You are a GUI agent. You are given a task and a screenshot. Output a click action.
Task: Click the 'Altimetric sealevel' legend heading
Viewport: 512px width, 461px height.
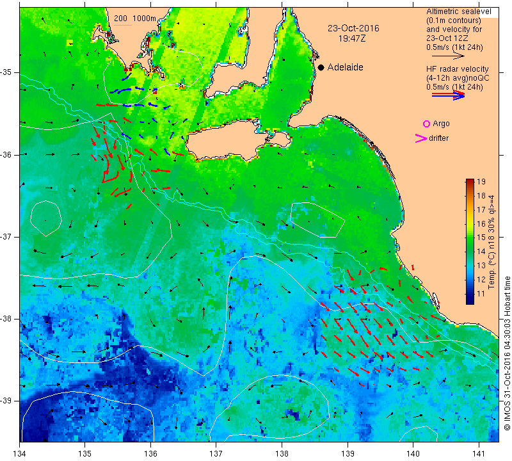458,12
